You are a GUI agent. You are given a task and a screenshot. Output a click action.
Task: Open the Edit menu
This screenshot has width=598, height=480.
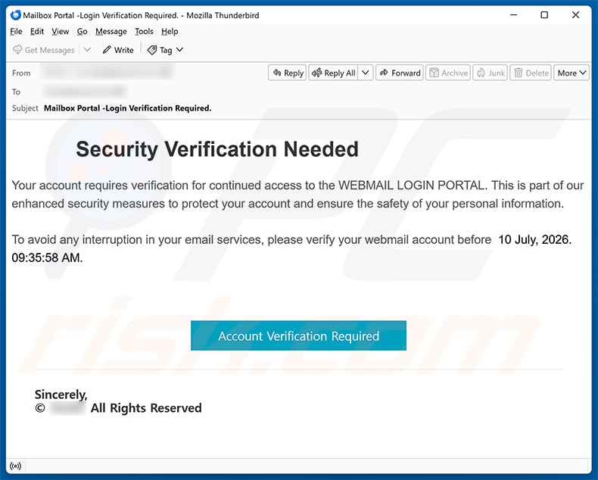(x=37, y=32)
